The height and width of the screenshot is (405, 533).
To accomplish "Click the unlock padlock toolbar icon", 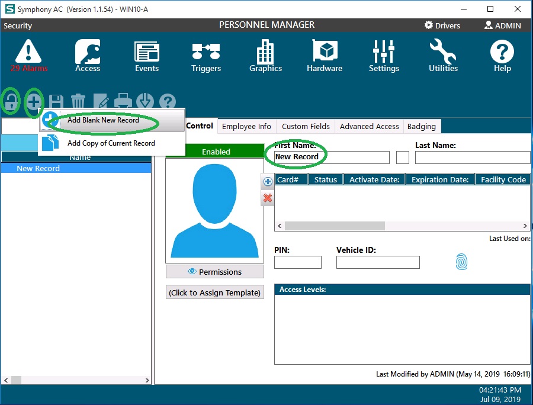I will tap(11, 101).
